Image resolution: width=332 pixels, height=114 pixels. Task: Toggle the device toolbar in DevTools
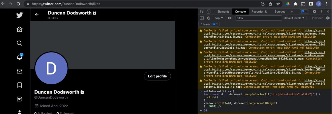tap(208, 12)
